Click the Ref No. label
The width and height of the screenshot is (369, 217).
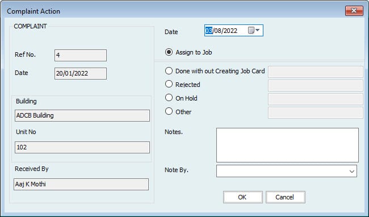pos(25,55)
